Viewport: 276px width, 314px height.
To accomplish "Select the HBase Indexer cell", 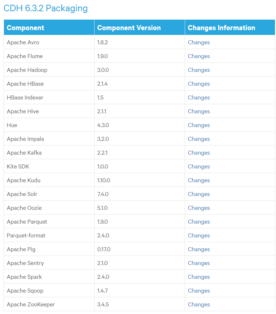I will click(49, 98).
